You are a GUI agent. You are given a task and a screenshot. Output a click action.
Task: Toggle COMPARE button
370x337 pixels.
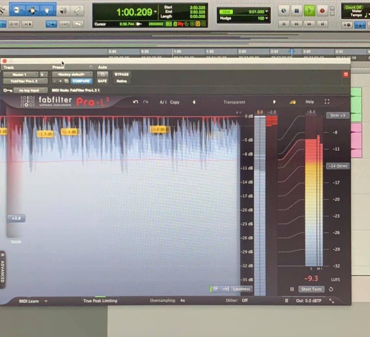pos(81,81)
